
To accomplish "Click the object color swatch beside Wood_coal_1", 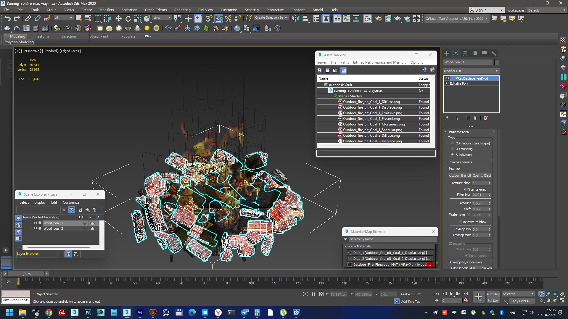I will [497, 62].
